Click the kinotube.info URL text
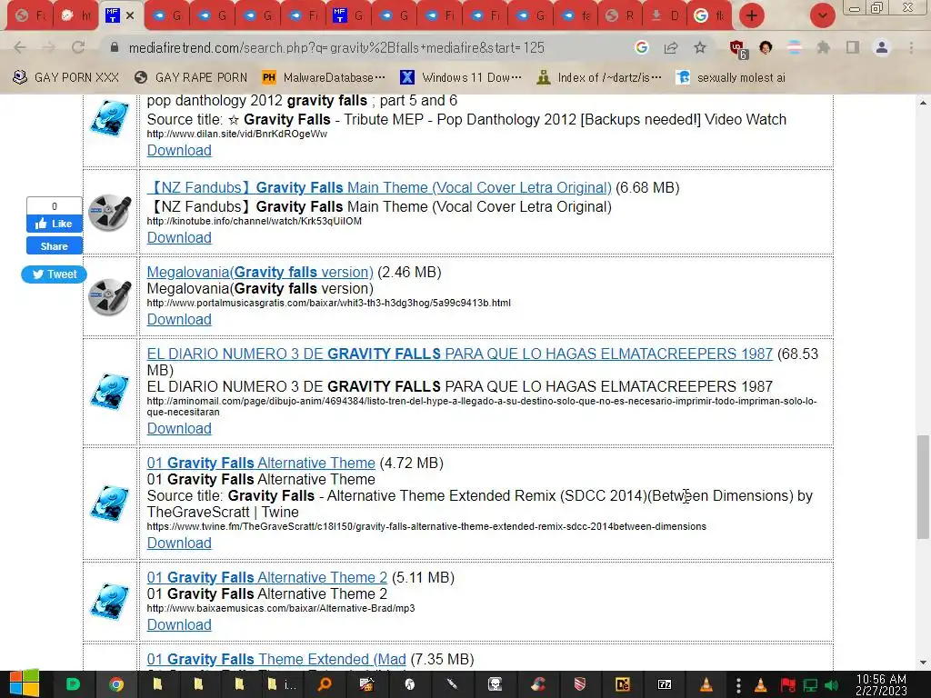The height and width of the screenshot is (698, 931). pyautogui.click(x=255, y=221)
